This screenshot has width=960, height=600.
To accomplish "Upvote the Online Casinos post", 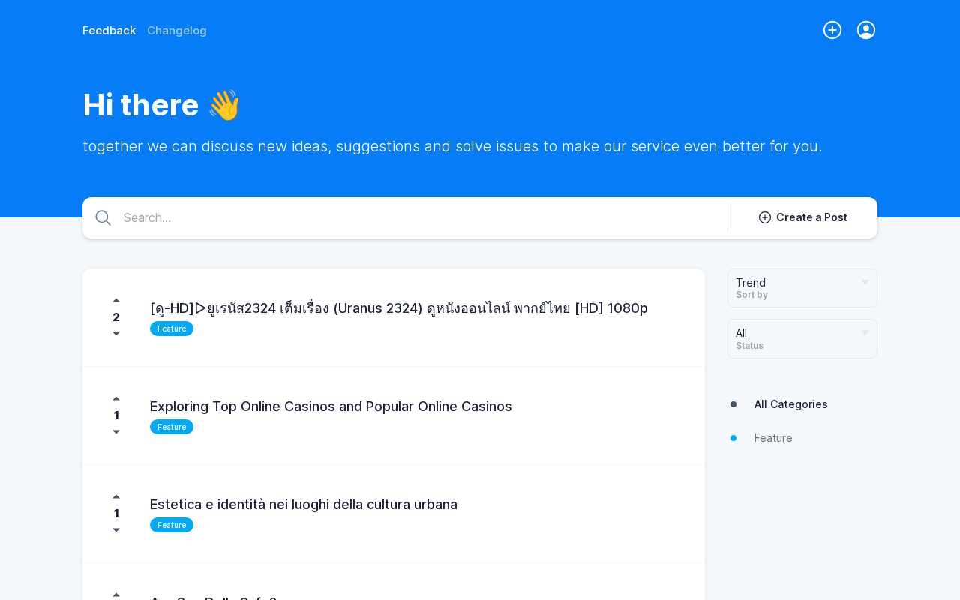I will pos(116,399).
